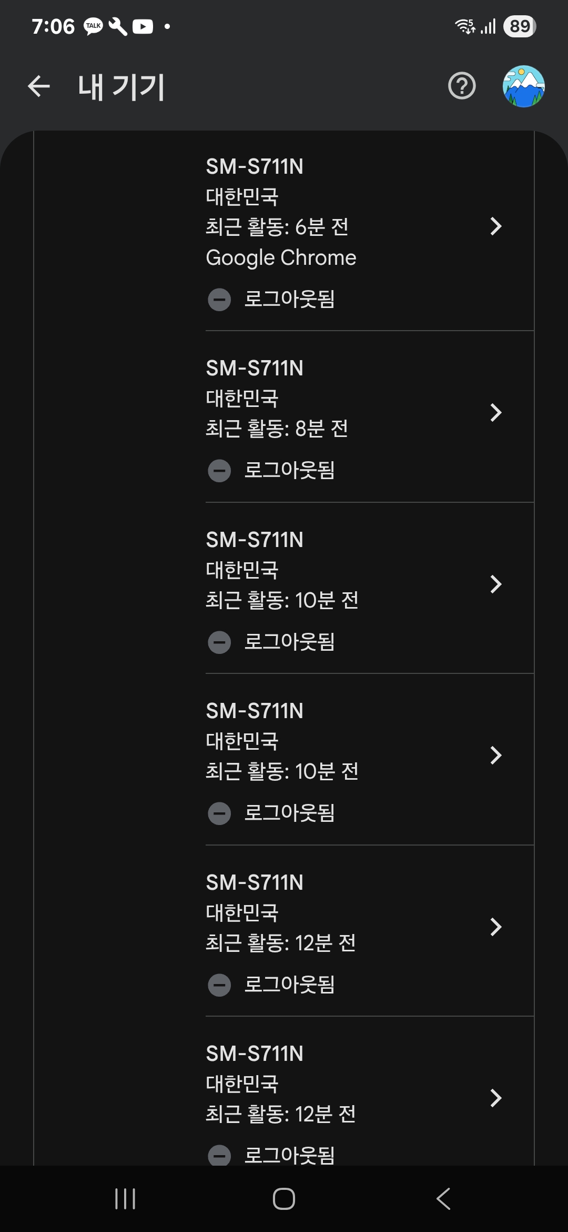Tap the KakaoTalk notification icon in status bar
The width and height of the screenshot is (568, 1232).
(94, 26)
